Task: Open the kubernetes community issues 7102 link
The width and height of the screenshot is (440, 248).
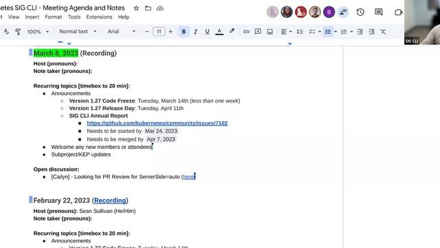Action: [x=157, y=123]
